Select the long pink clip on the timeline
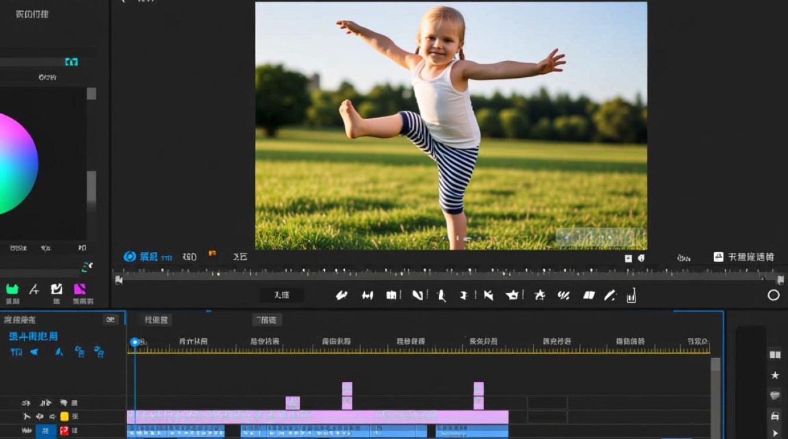788x439 pixels. point(318,417)
